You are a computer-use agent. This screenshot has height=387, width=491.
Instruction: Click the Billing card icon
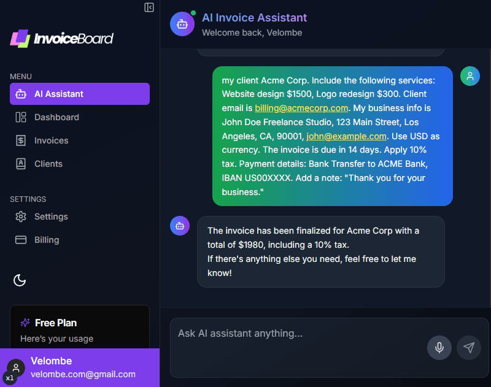(21, 240)
